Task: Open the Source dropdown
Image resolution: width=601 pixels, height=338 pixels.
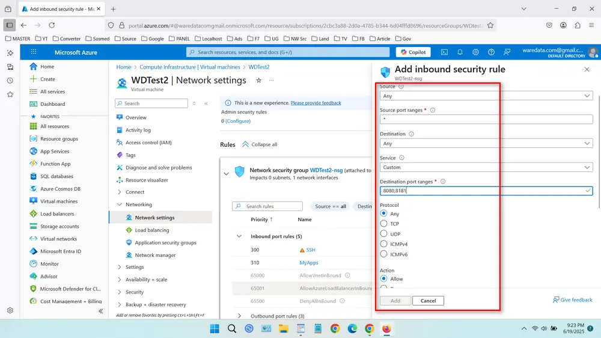Action: tap(486, 96)
